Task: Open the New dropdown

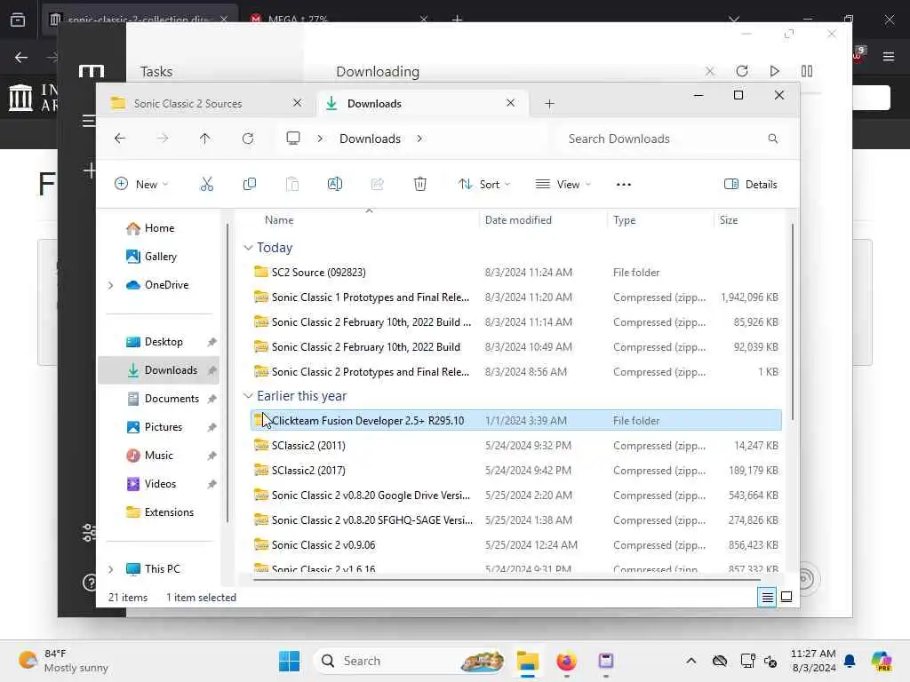Action: click(141, 185)
